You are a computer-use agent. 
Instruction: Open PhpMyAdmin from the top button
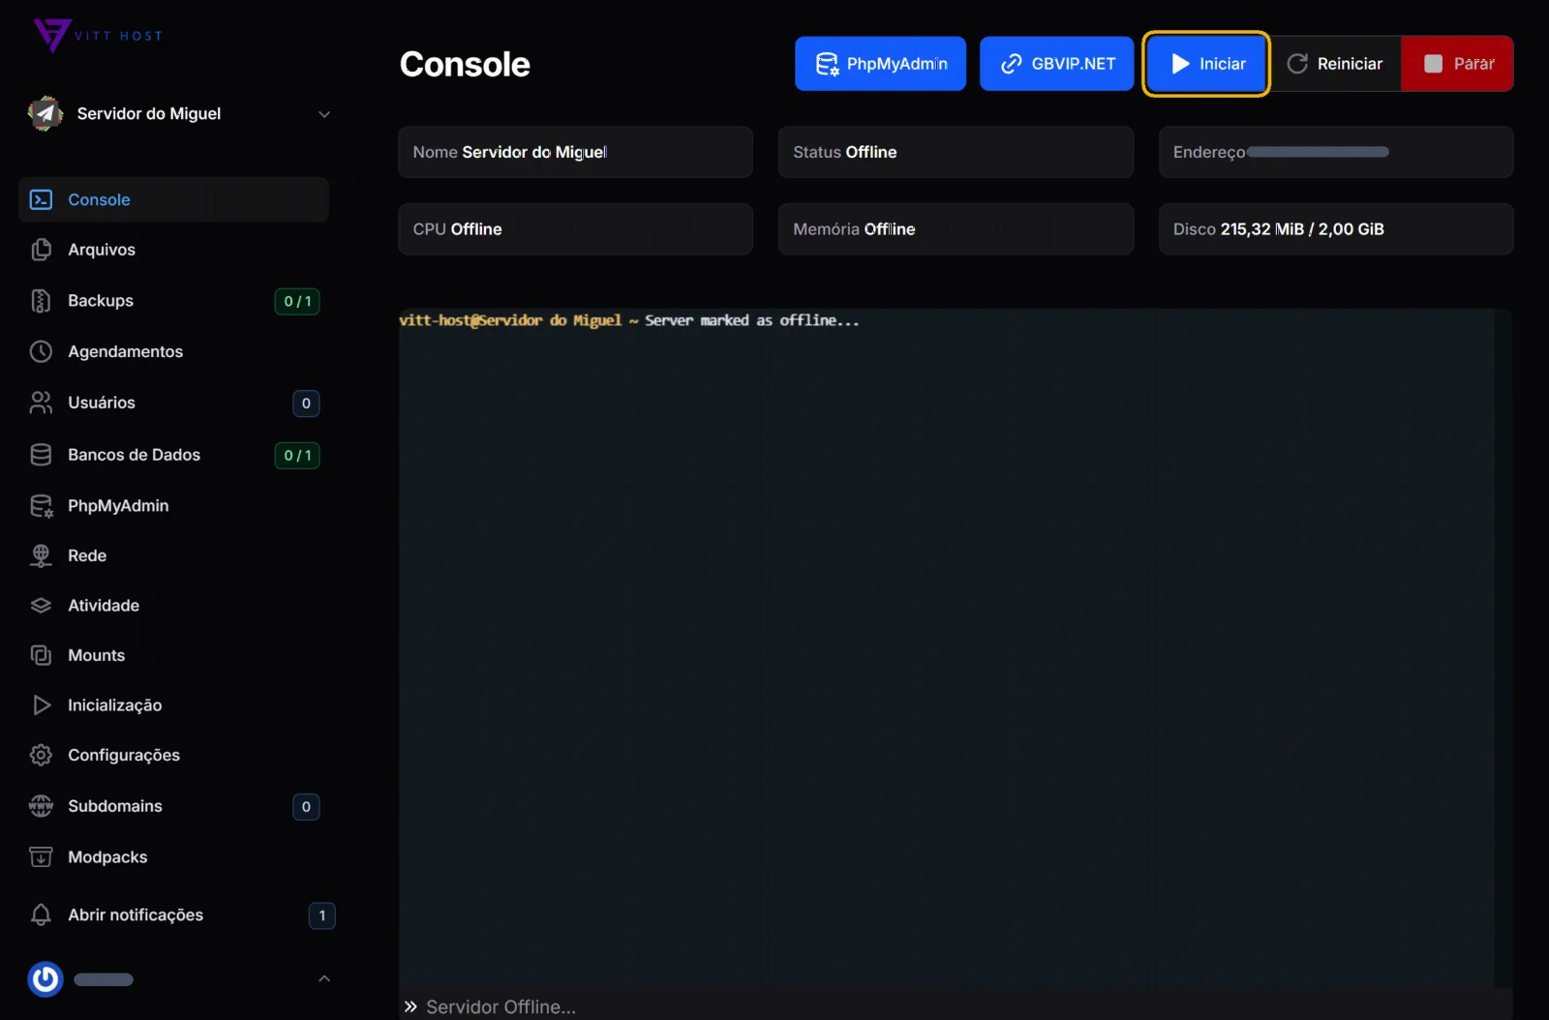881,64
